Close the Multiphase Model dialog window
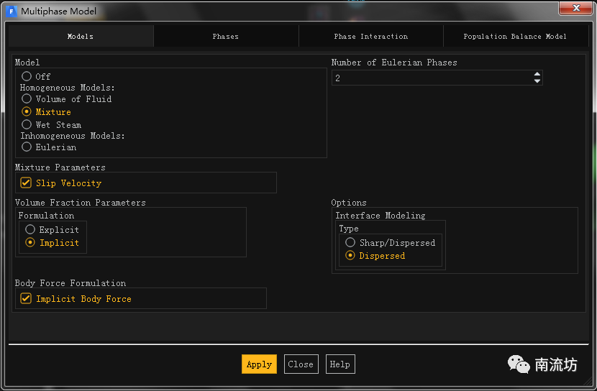The width and height of the screenshot is (597, 391). point(577,8)
